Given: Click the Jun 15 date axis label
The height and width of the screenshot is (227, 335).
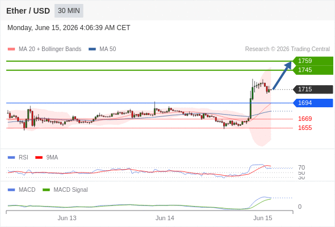Looking at the screenshot, I should (x=263, y=218).
